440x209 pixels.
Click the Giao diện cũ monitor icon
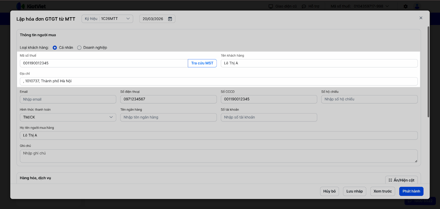pyautogui.click(x=271, y=6)
